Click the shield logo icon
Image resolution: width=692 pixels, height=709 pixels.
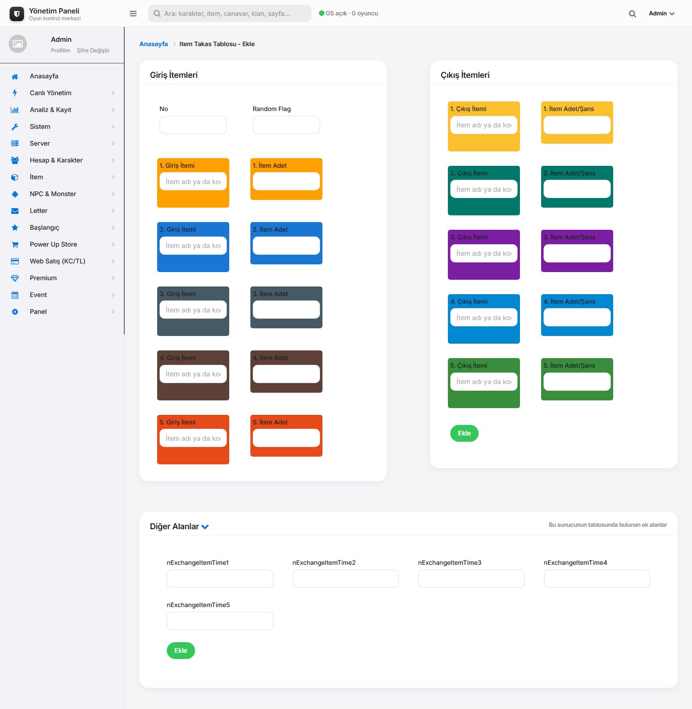tap(17, 14)
